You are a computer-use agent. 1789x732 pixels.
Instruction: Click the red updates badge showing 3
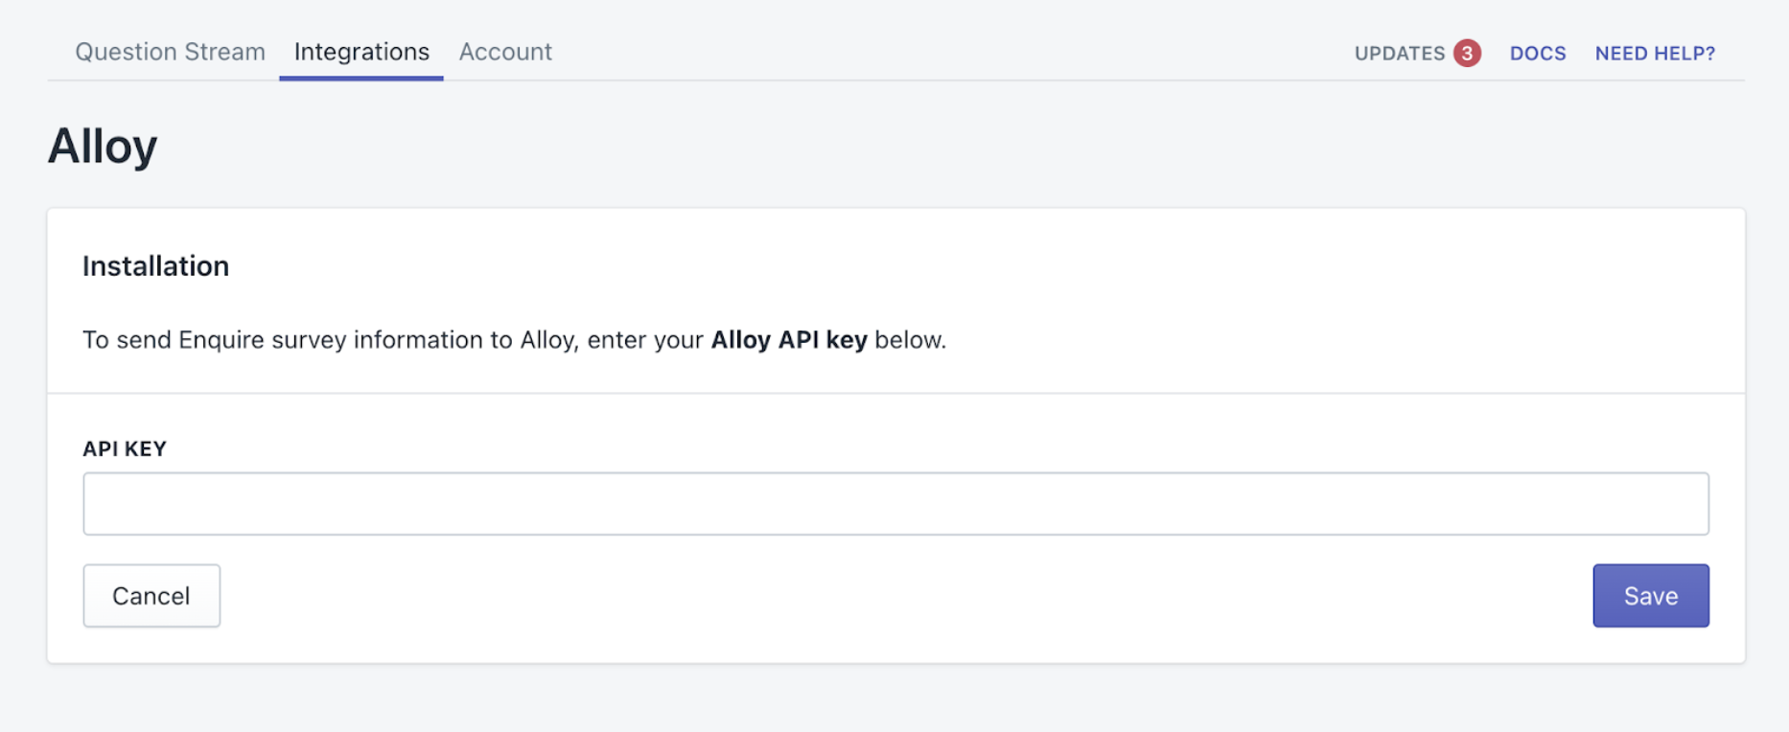tap(1467, 54)
